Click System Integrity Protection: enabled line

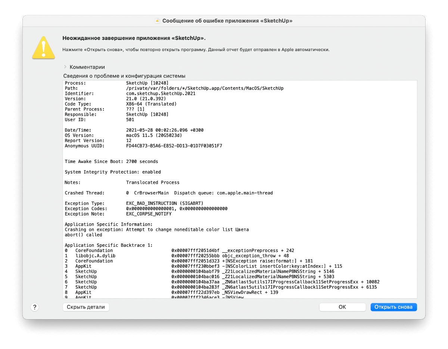point(113,172)
